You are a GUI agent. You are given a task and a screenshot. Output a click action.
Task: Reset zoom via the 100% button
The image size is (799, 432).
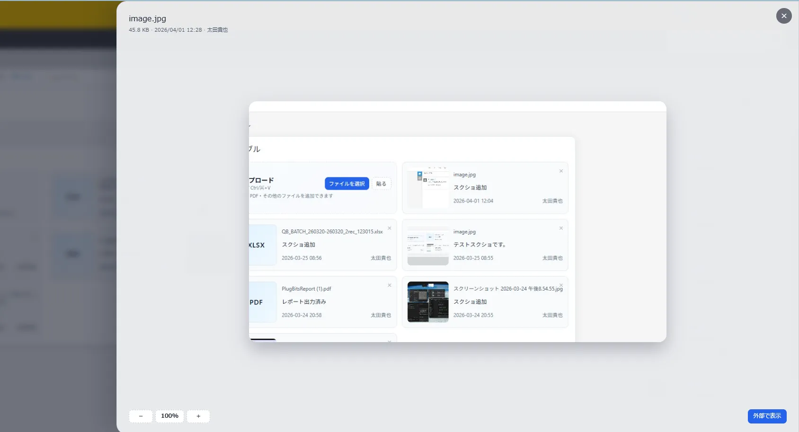(x=169, y=416)
